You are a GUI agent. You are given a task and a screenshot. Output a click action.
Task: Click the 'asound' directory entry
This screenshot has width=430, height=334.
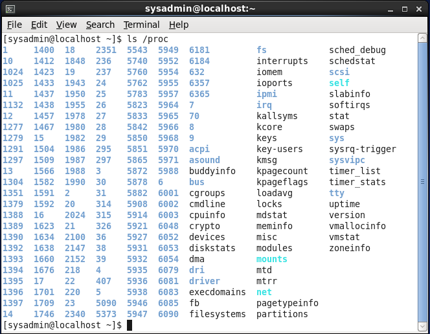[204, 160]
